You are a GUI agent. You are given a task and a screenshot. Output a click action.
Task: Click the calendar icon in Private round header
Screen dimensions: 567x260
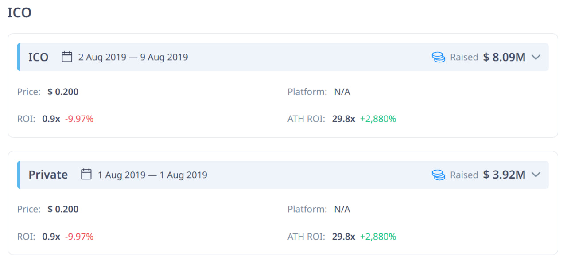pyautogui.click(x=86, y=175)
